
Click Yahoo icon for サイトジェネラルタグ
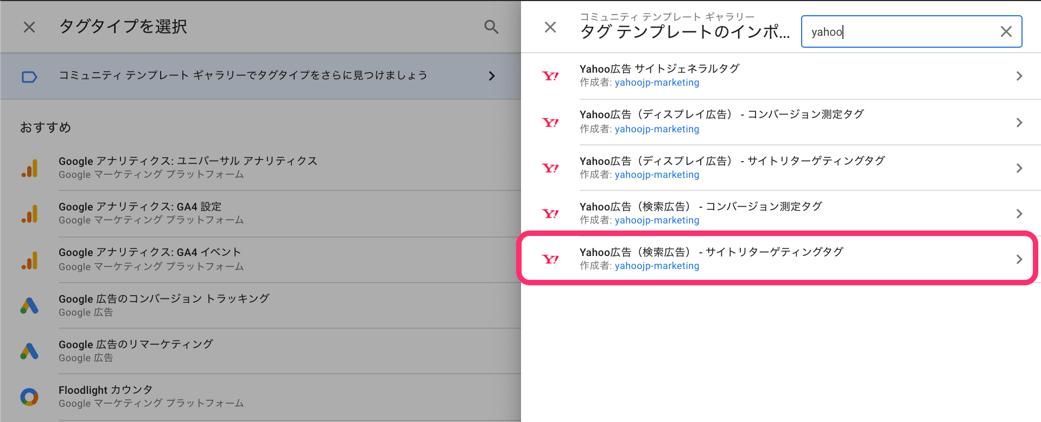(x=550, y=76)
